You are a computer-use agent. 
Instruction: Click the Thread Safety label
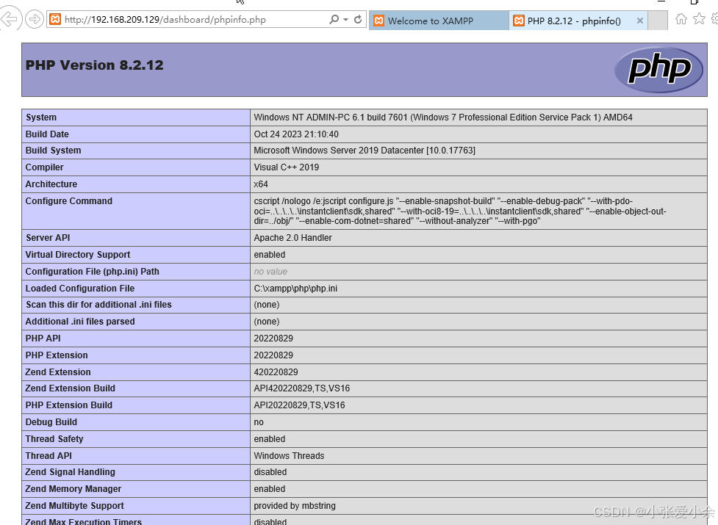[x=54, y=438]
